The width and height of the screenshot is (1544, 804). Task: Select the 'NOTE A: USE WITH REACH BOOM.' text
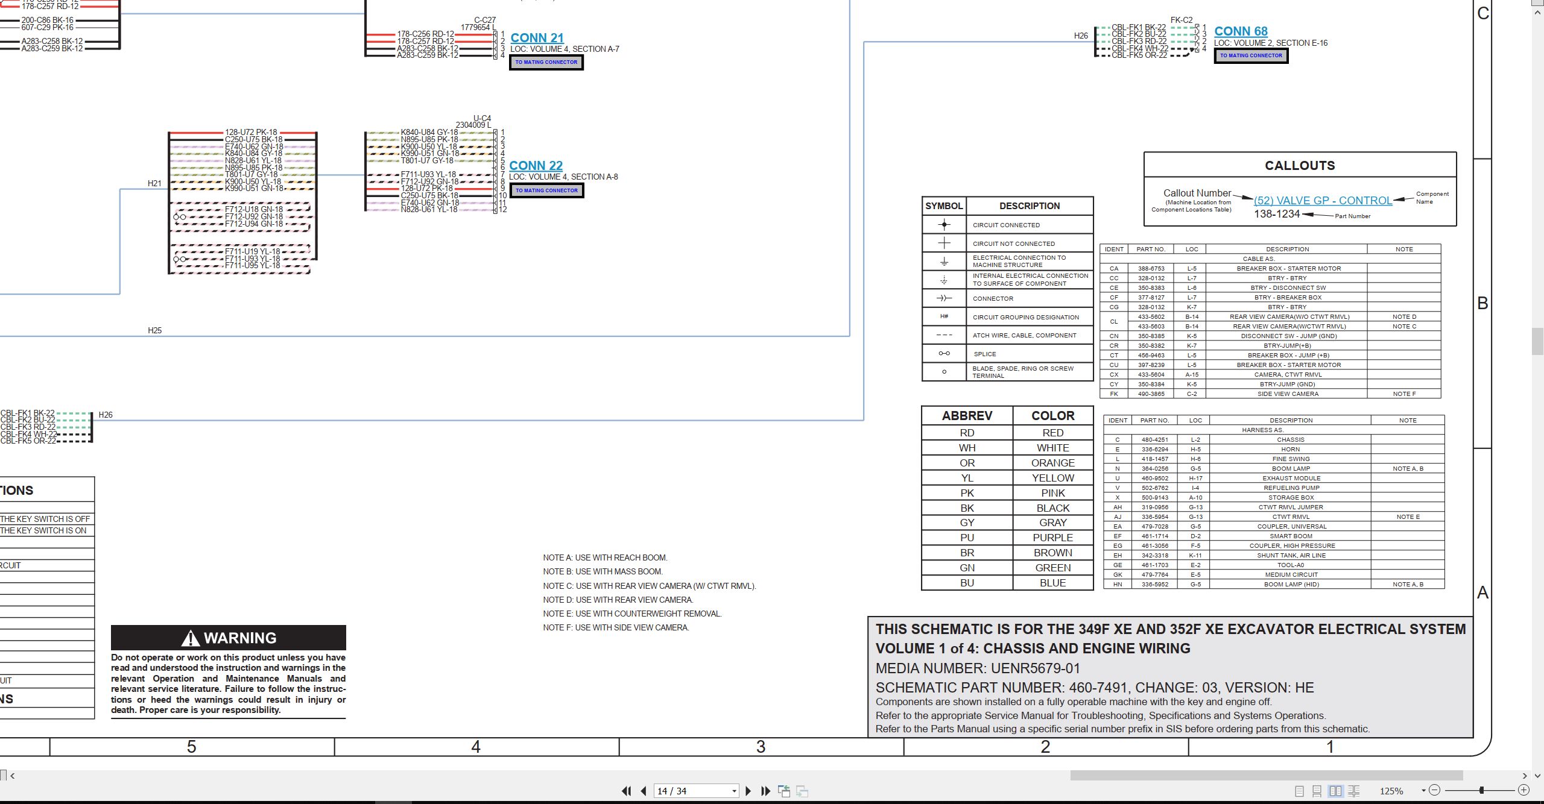tap(605, 557)
